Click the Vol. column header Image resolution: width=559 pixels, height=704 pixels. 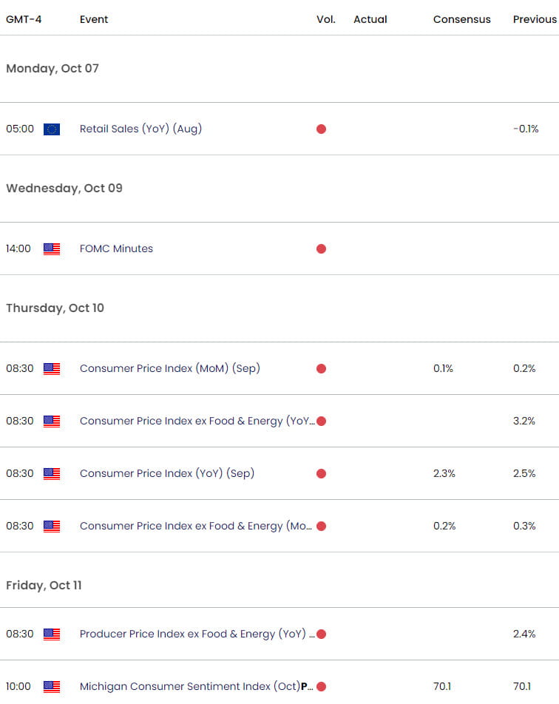click(326, 19)
